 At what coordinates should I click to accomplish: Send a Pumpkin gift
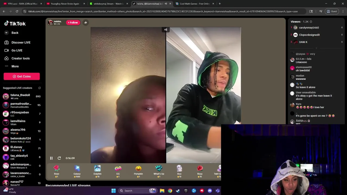[138, 171]
